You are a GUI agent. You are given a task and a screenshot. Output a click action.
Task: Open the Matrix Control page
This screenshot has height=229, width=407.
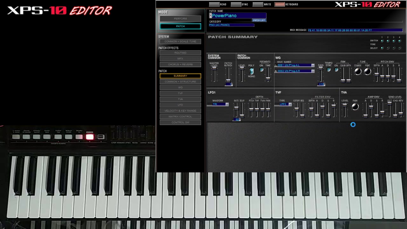180,116
